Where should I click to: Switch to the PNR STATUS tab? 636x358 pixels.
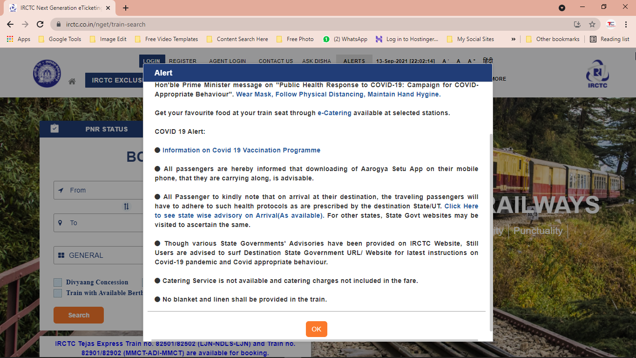pyautogui.click(x=106, y=129)
